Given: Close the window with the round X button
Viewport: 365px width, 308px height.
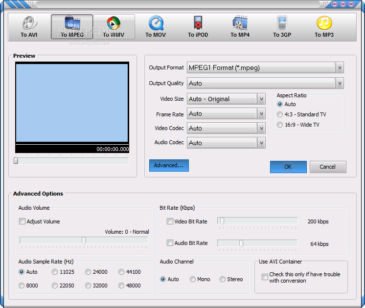Looking at the screenshot, I should pos(351,4).
